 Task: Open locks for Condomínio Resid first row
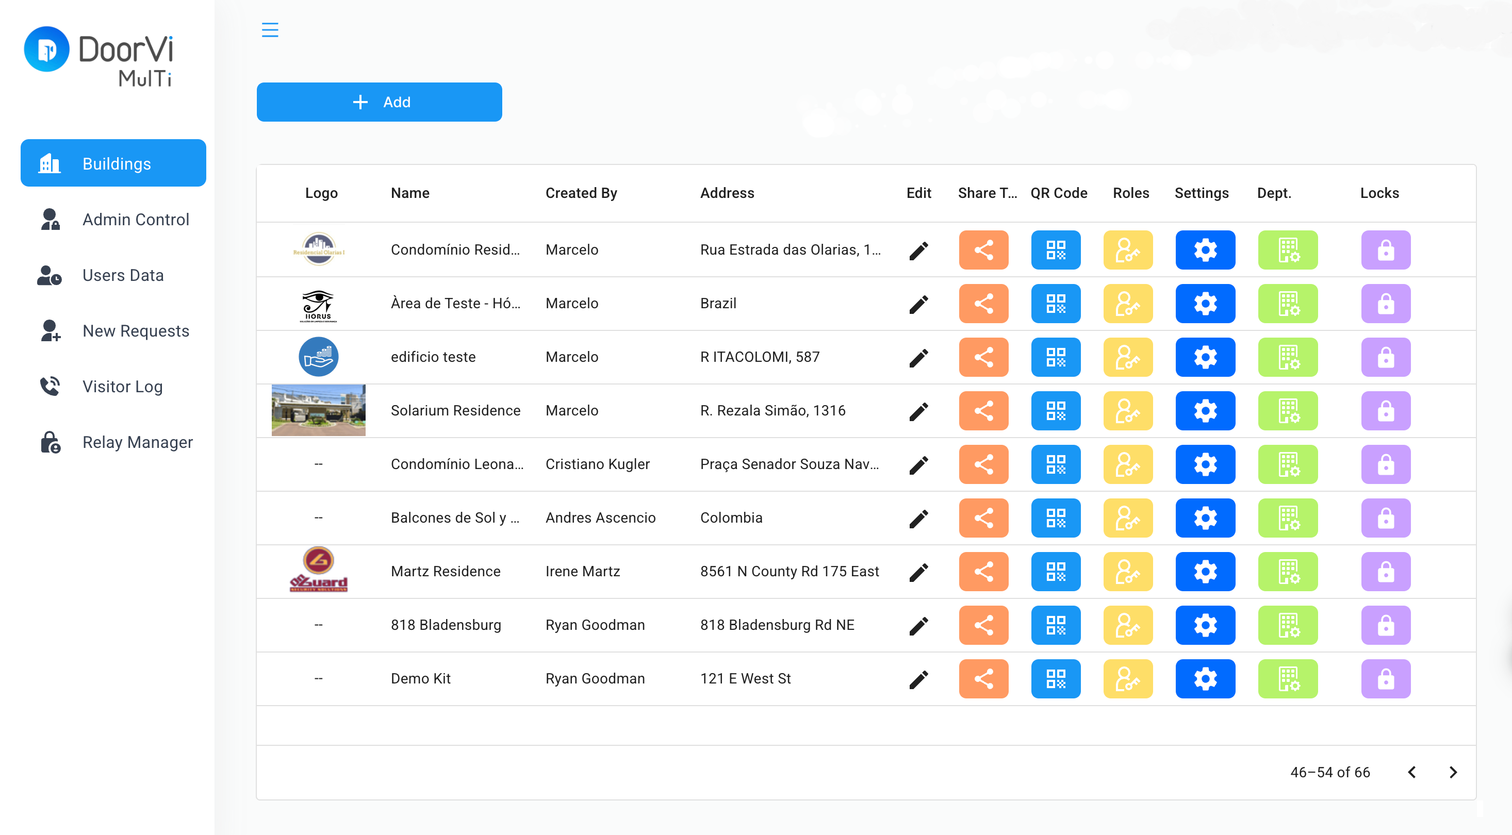pos(1385,250)
